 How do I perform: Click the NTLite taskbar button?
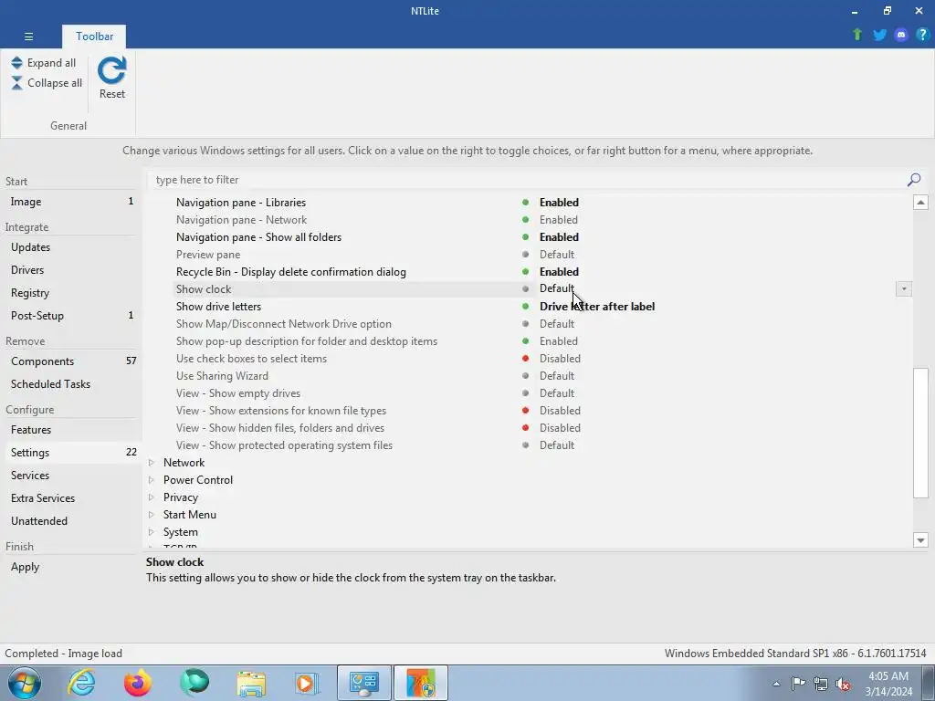(421, 683)
